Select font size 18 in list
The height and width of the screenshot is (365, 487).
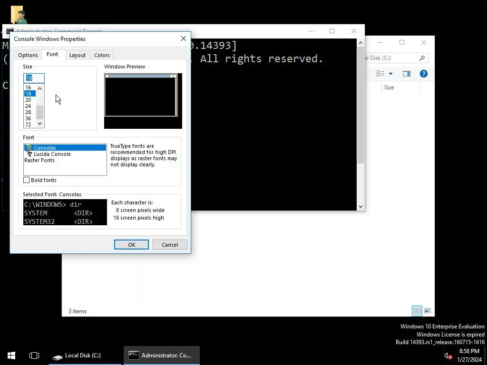[29, 94]
